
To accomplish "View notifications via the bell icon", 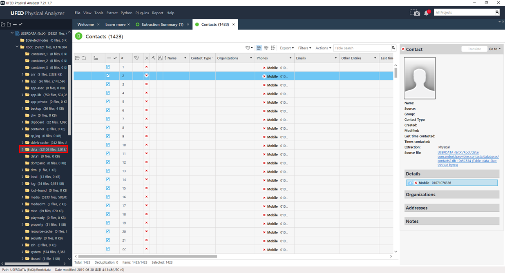I will tap(427, 13).
